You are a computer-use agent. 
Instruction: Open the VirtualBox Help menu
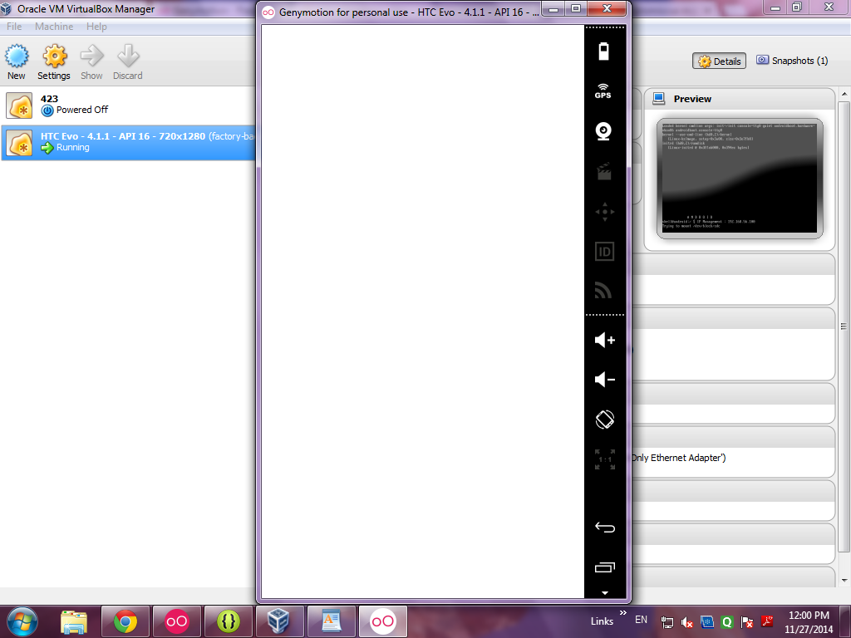click(x=96, y=27)
